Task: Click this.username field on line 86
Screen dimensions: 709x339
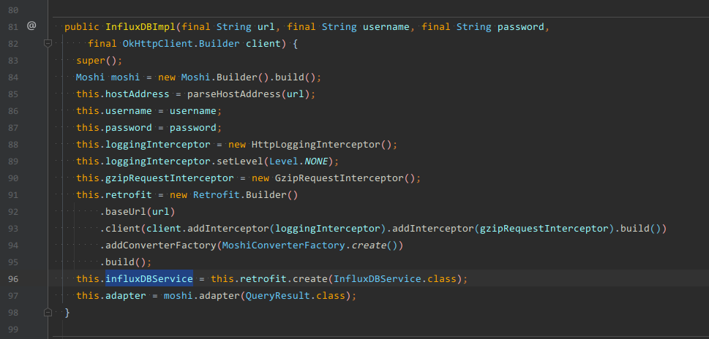Action: point(114,111)
